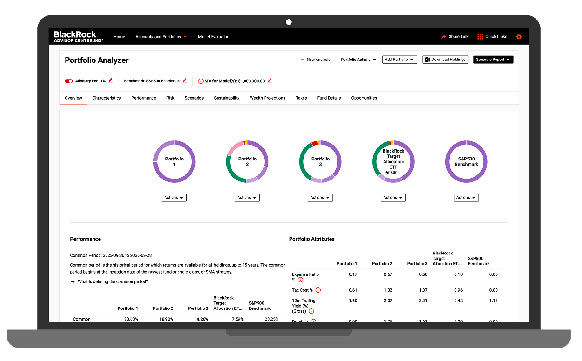Click the S&P500 Benchmark donut chart
Viewport: 582px width, 361px height.
pyautogui.click(x=466, y=161)
